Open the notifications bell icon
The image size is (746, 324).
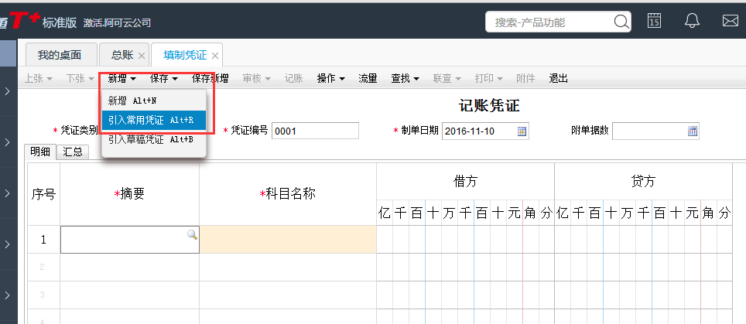click(x=693, y=21)
